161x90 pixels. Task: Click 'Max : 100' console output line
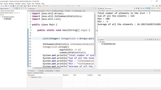coord(103,19)
